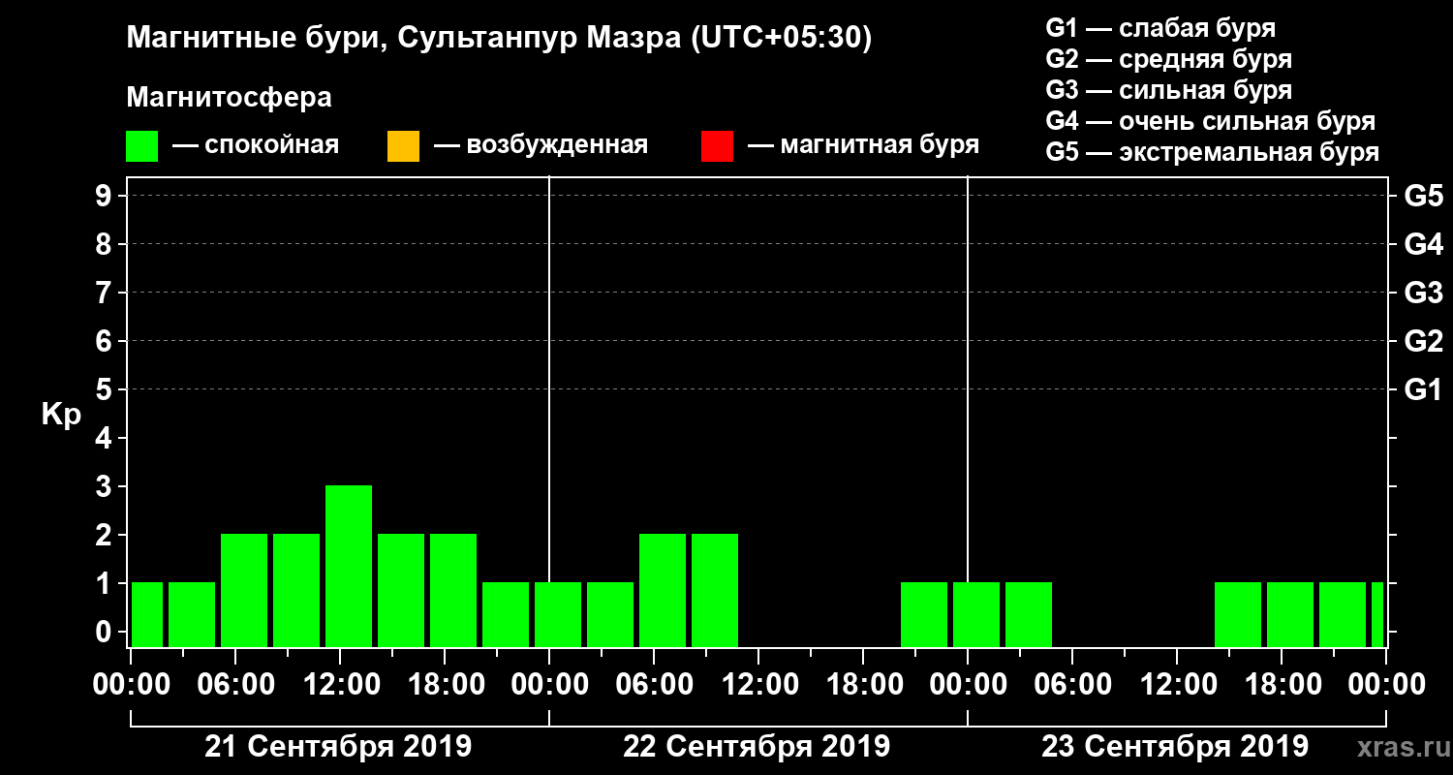
Task: Click the 'G3 — сильная буря' description
Action: 1169,90
